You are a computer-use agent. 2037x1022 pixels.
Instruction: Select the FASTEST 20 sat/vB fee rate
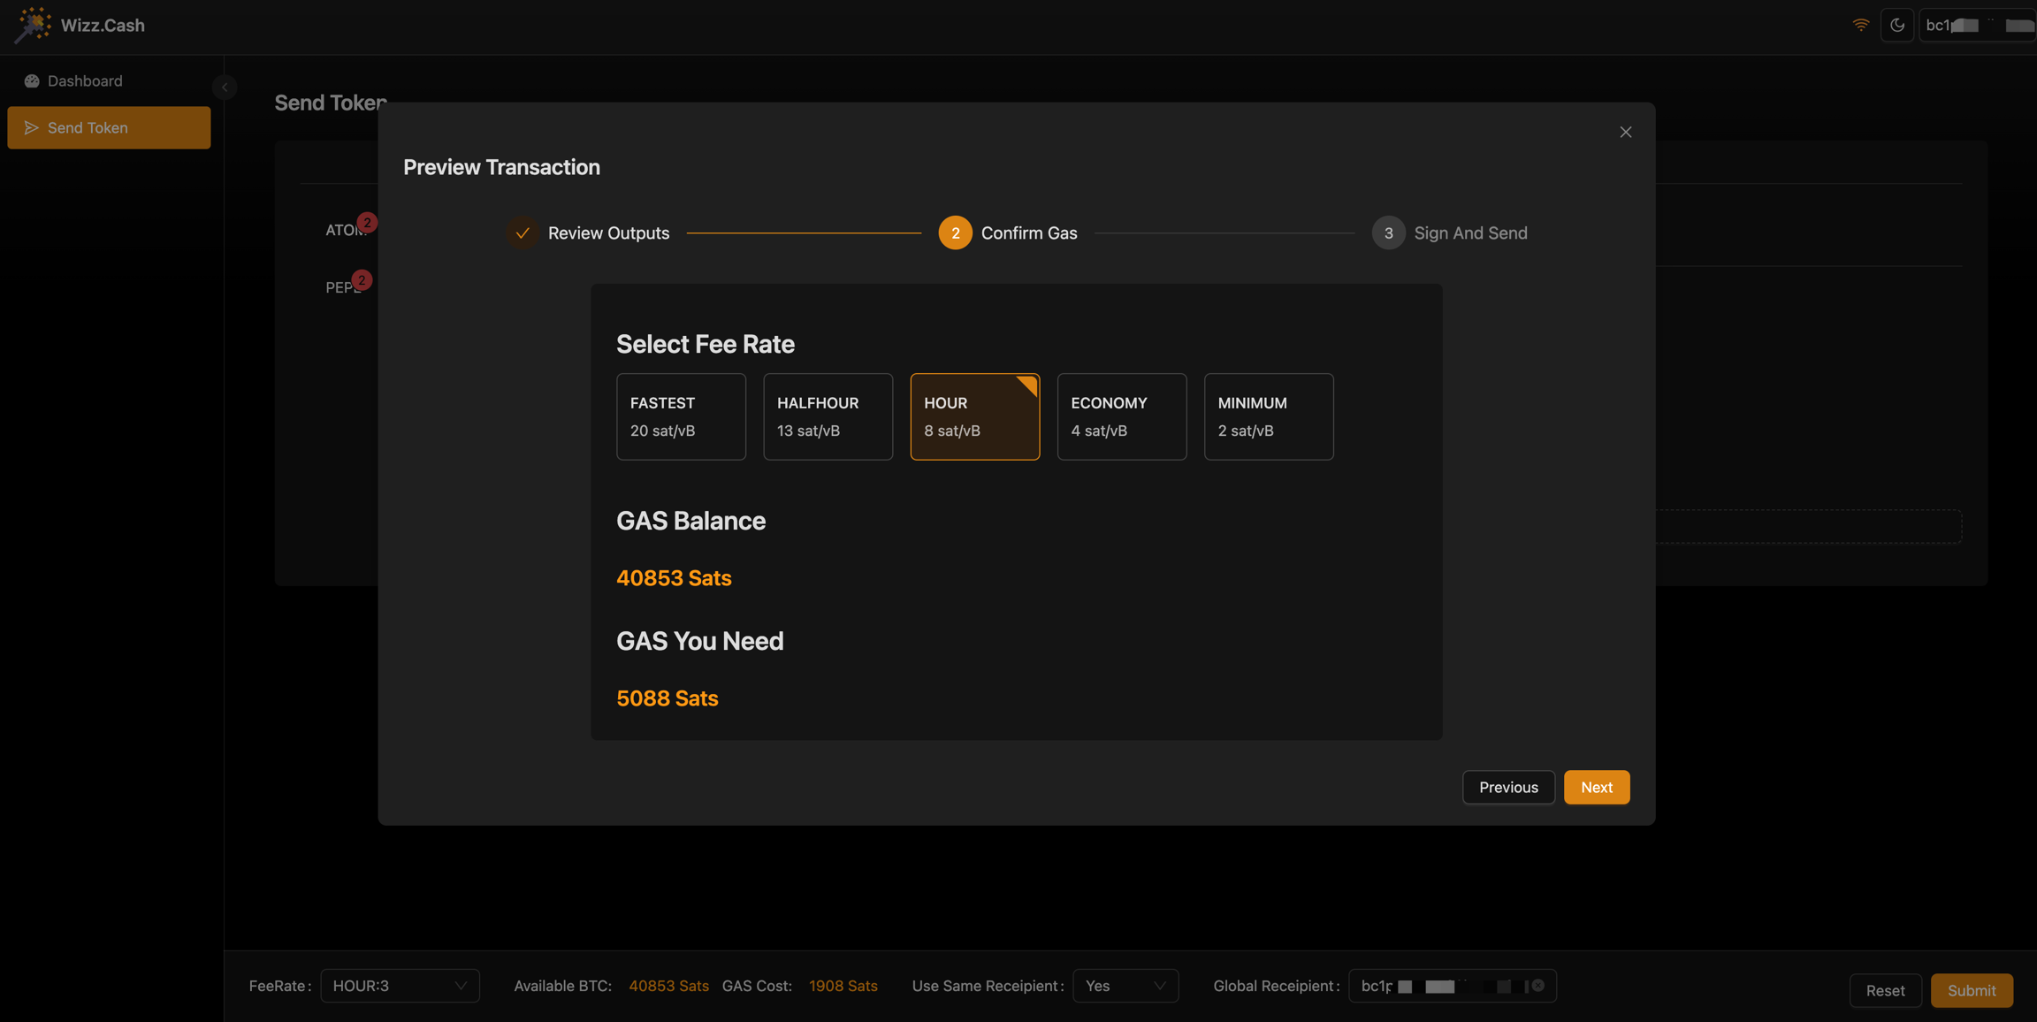click(x=681, y=416)
